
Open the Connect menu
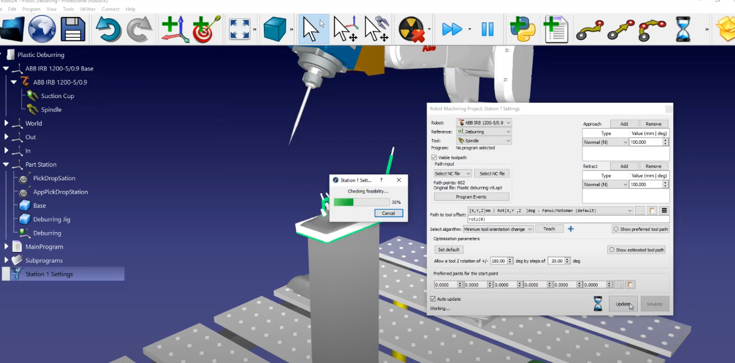(110, 9)
